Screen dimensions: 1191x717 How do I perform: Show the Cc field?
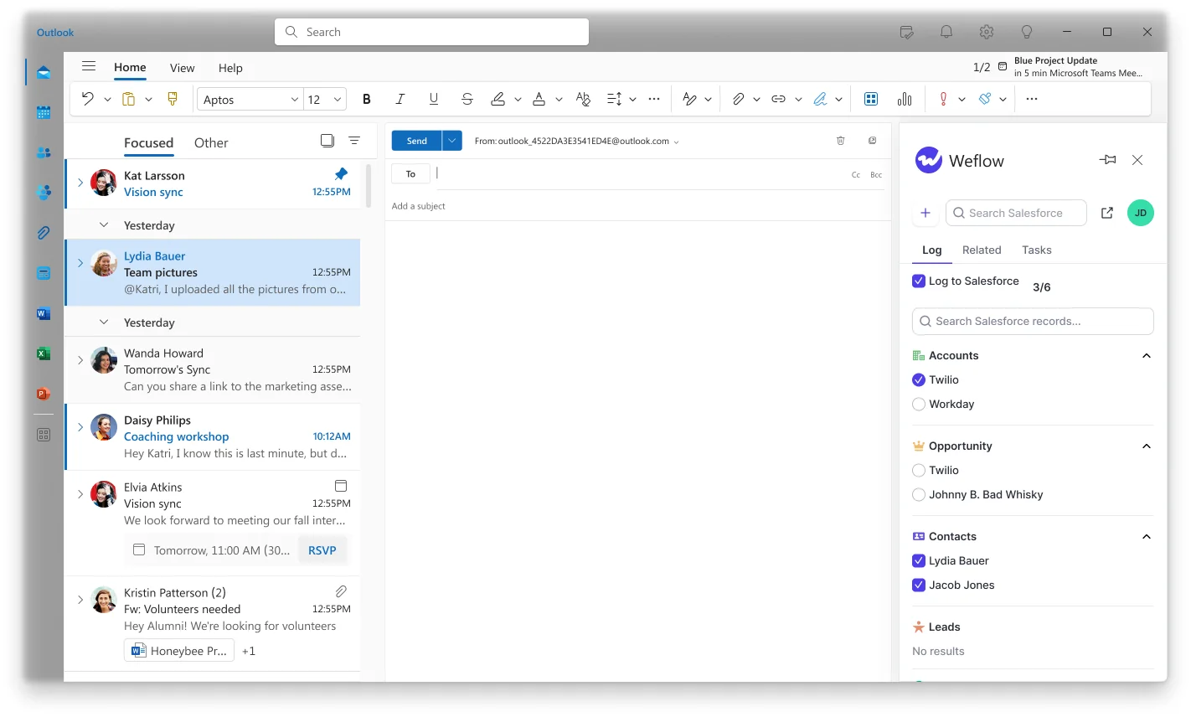click(856, 175)
